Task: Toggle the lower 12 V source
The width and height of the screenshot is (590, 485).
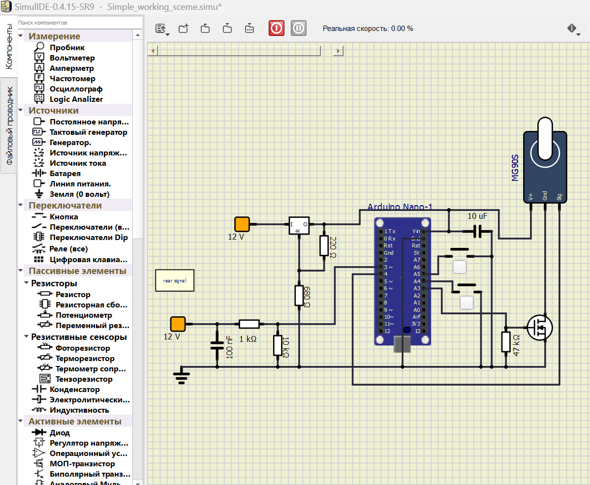Action: [178, 324]
